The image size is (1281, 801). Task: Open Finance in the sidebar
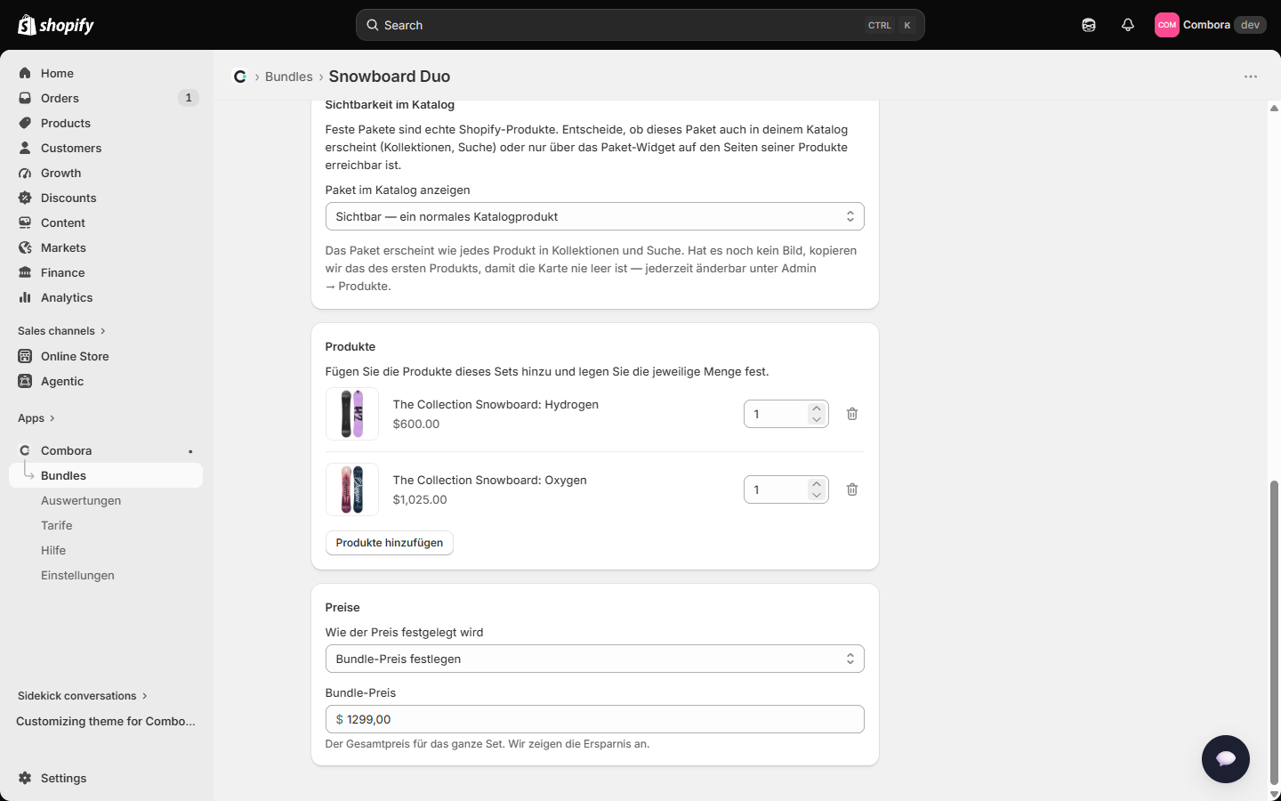(106, 272)
